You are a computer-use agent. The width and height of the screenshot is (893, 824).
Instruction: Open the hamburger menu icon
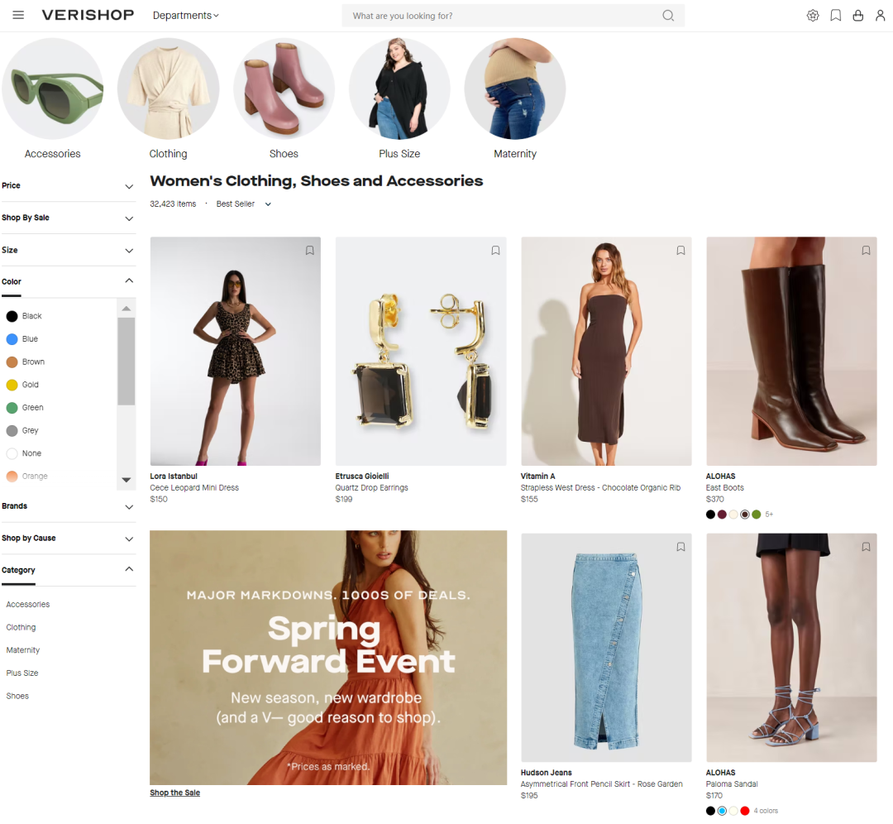[x=18, y=15]
